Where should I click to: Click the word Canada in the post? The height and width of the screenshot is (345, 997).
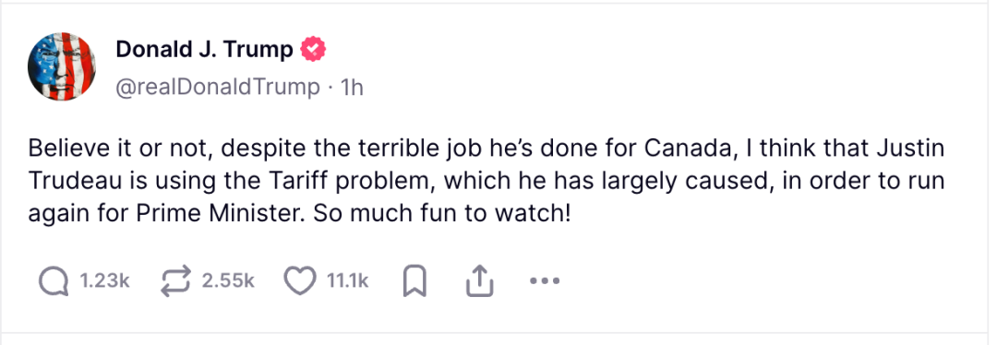tap(687, 149)
